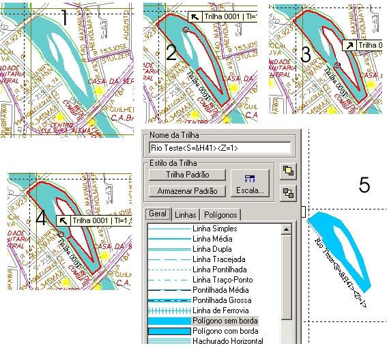This screenshot has width=387, height=361.
Task: Click the Armazenar Padrão button
Action: pos(187,191)
